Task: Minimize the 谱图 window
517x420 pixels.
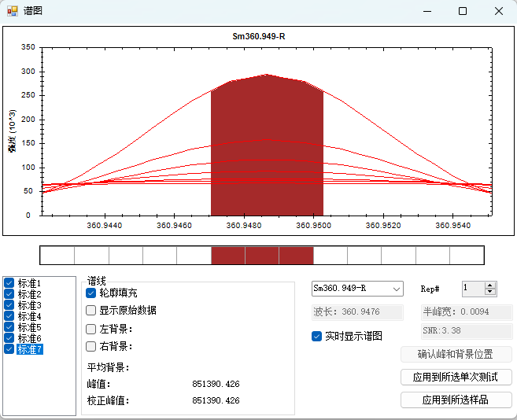Action: 427,11
